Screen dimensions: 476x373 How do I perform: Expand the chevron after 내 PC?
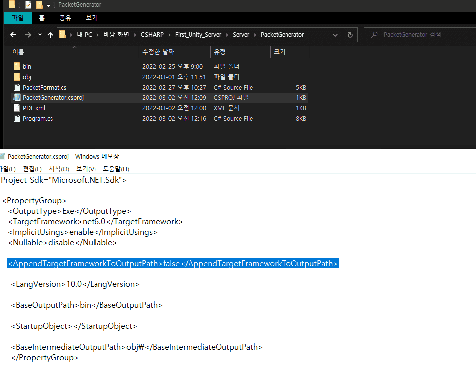click(x=98, y=35)
